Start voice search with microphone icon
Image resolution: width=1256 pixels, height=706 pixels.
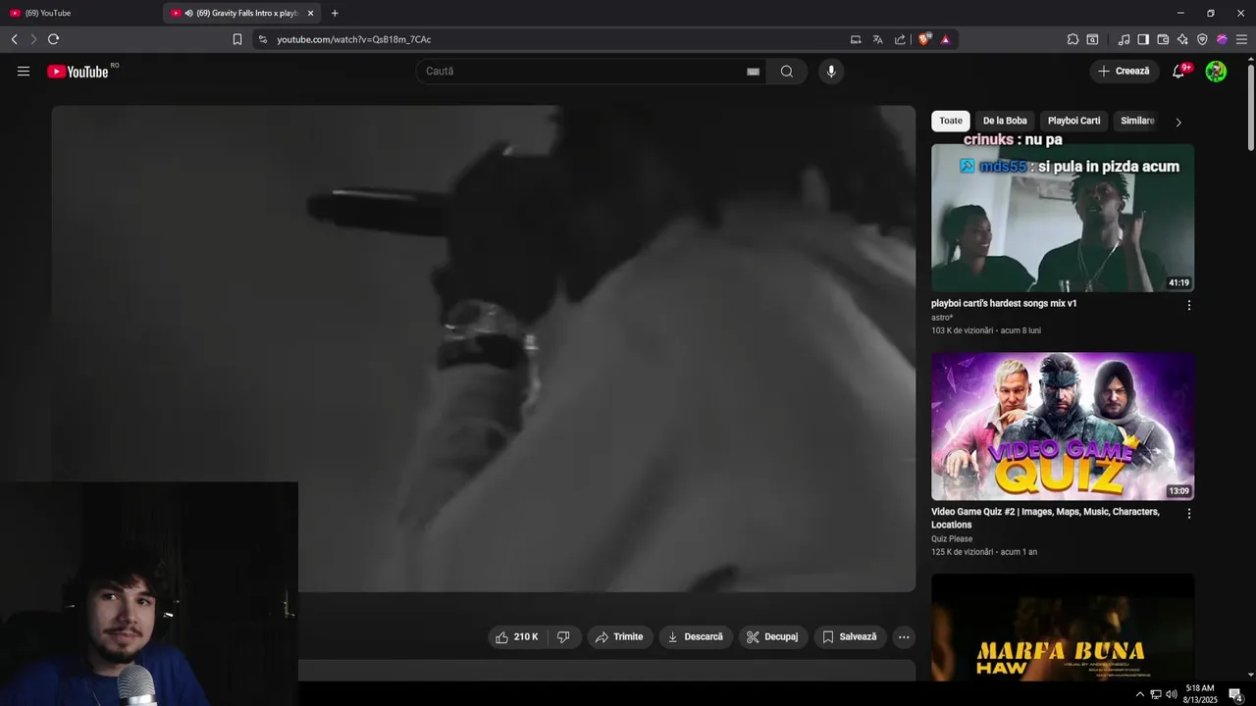tap(831, 72)
